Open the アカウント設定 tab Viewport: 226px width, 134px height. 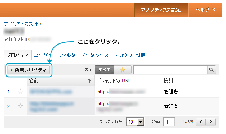pyautogui.click(x=130, y=55)
